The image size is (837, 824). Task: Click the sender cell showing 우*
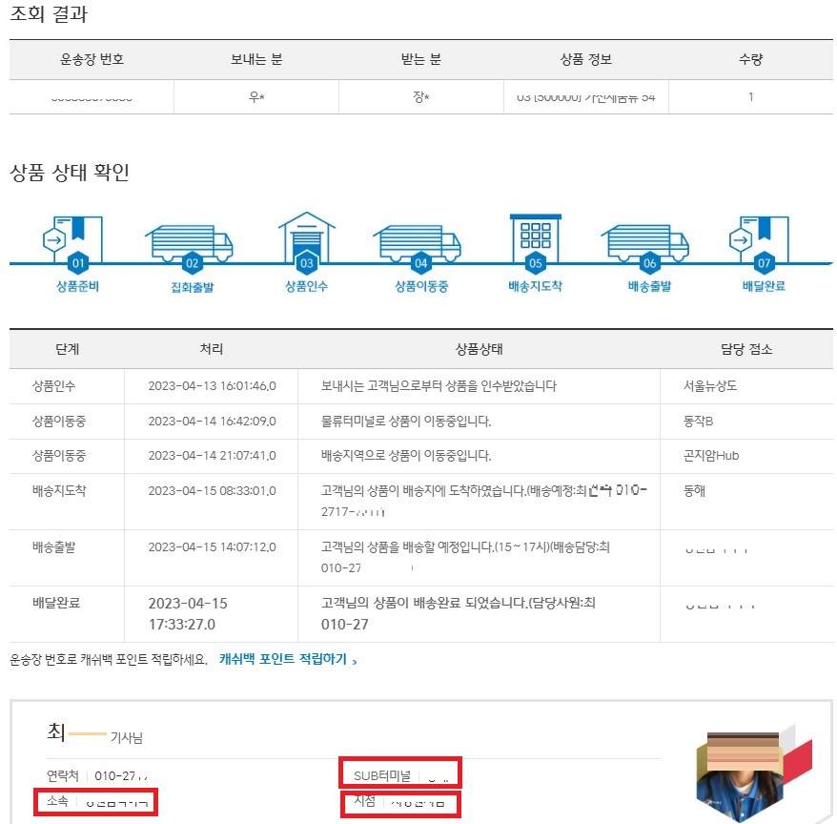[x=255, y=95]
